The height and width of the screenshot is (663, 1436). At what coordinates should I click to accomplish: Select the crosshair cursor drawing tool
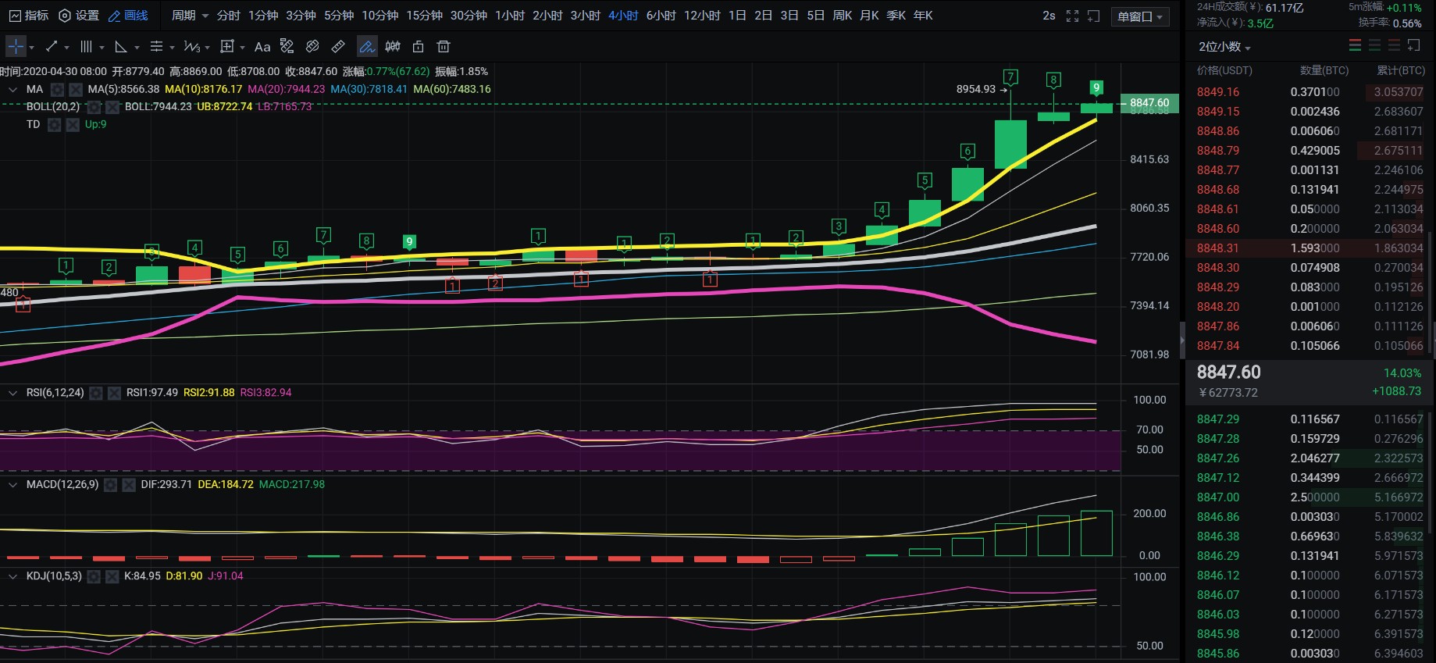(16, 47)
